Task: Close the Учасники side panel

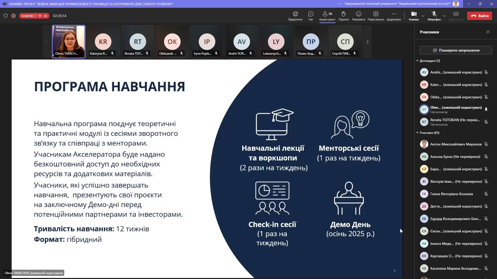Action: pos(488,32)
